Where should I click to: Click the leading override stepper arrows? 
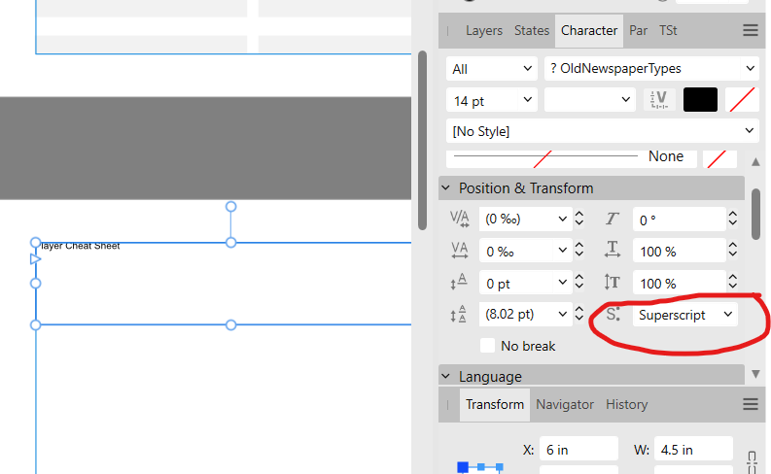pyautogui.click(x=579, y=315)
